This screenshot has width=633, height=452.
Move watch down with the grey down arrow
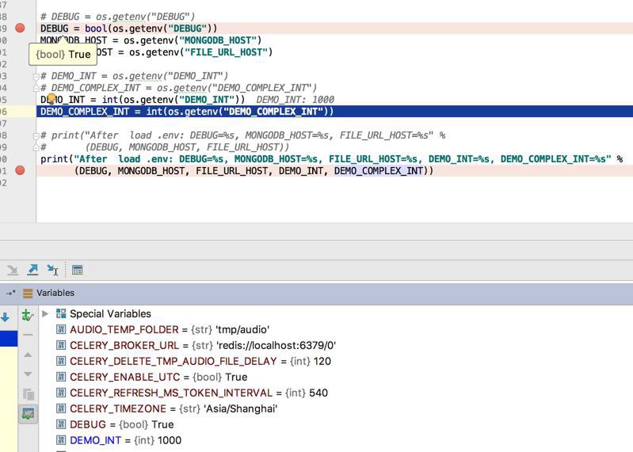[x=28, y=374]
